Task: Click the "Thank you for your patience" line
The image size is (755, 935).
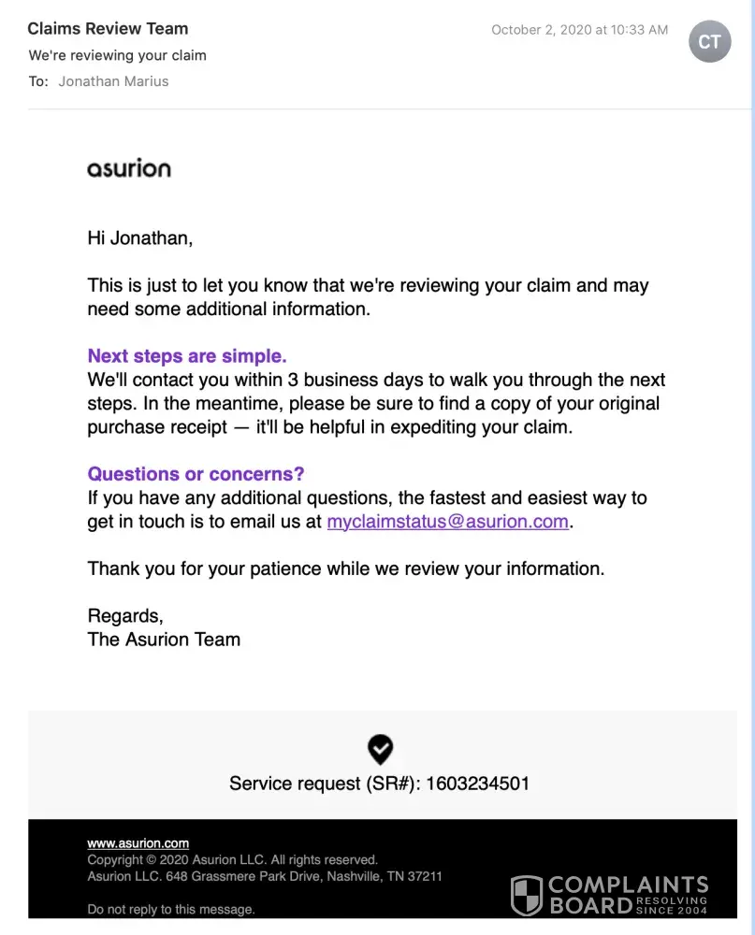Action: 346,568
